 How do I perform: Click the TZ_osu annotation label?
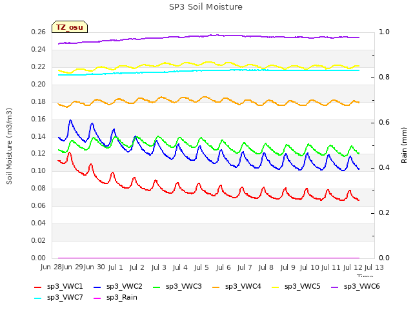(70, 27)
